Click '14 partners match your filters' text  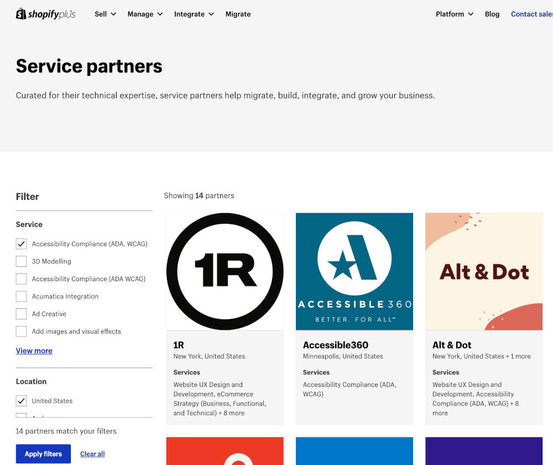pyautogui.click(x=66, y=431)
